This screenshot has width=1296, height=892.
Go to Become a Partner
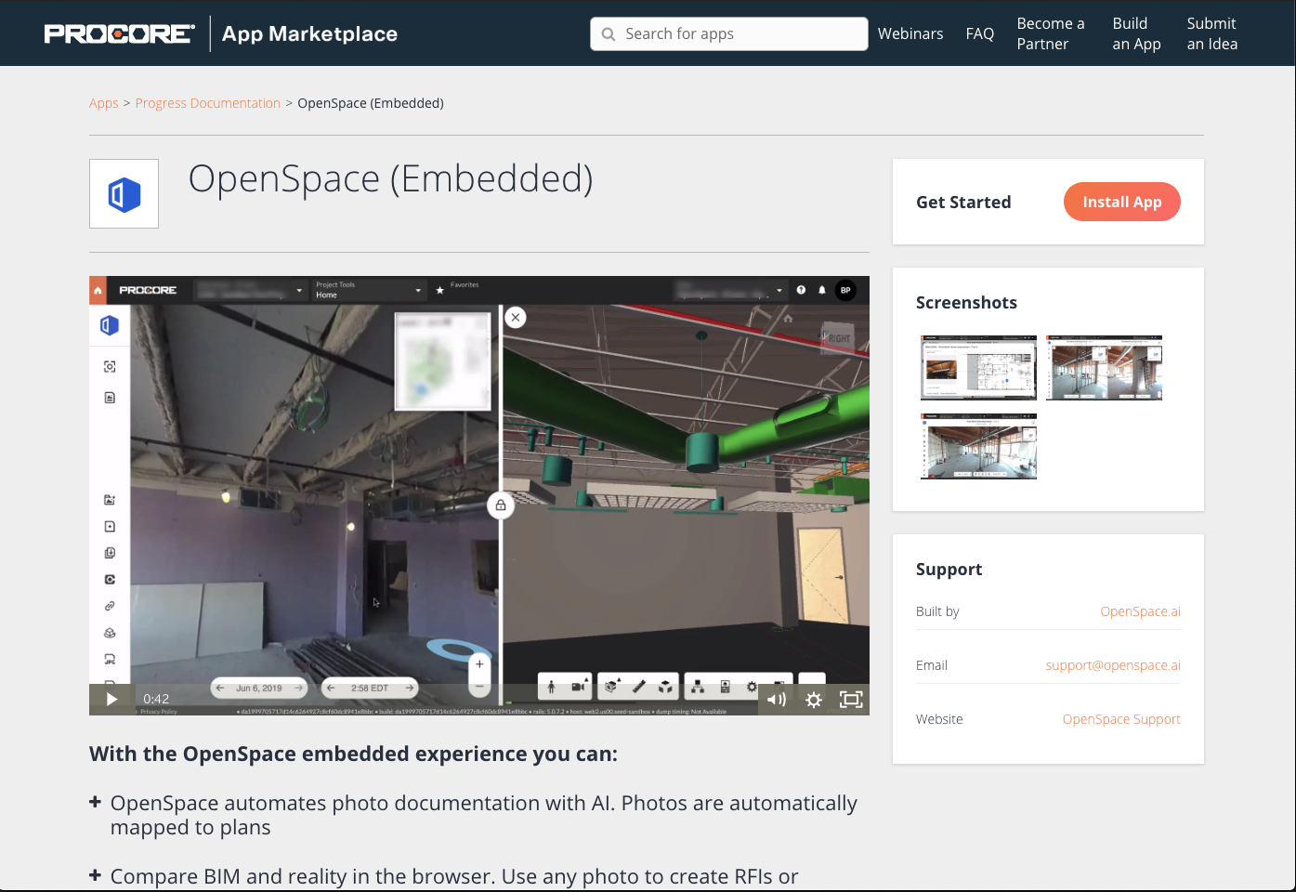(x=1051, y=33)
